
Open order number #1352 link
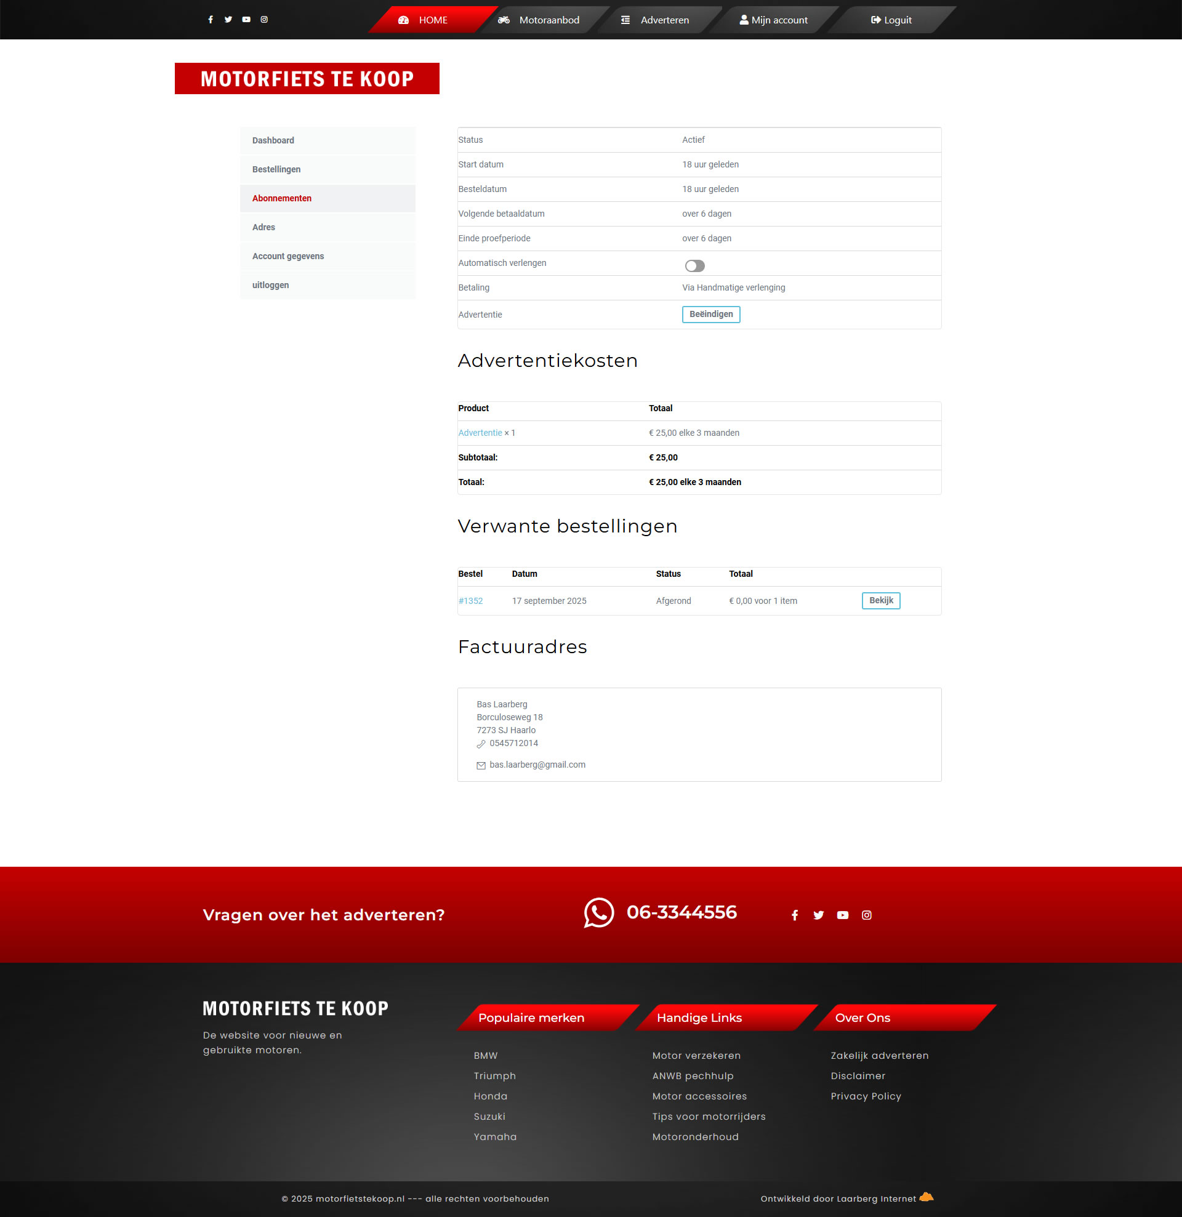(470, 601)
